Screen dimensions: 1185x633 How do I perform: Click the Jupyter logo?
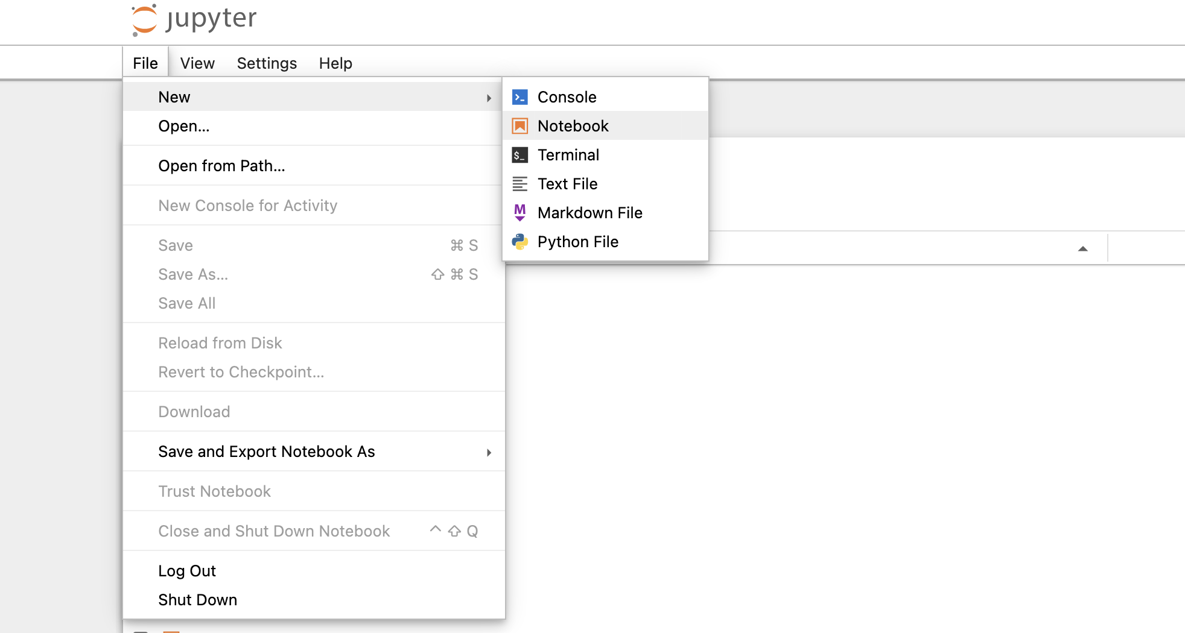click(194, 19)
